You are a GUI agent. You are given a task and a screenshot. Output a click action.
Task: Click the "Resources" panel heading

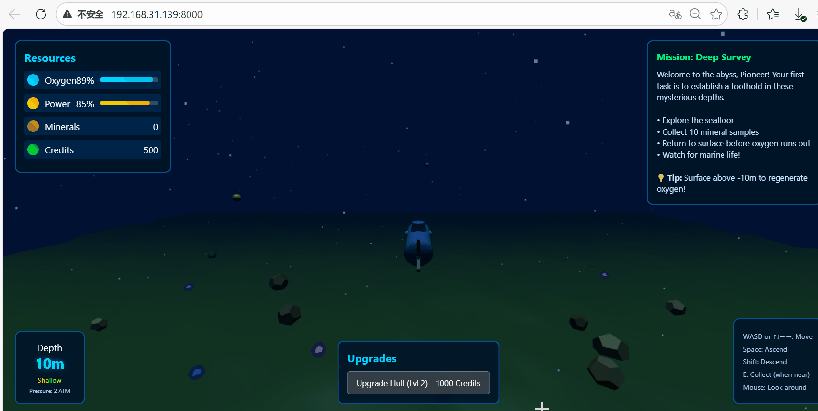click(x=50, y=58)
